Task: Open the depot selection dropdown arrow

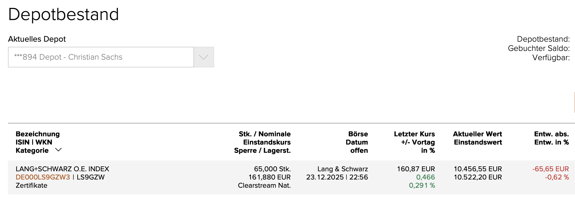Action: point(204,57)
